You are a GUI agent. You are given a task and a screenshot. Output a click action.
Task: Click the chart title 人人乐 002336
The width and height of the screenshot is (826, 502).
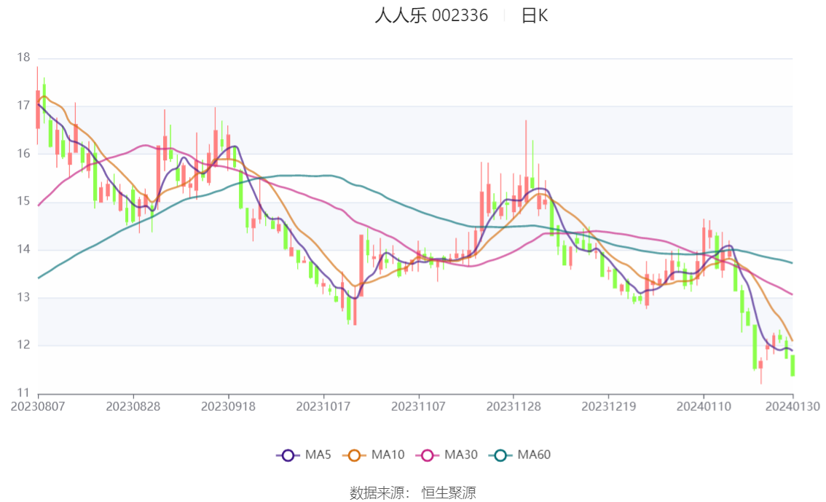[431, 15]
